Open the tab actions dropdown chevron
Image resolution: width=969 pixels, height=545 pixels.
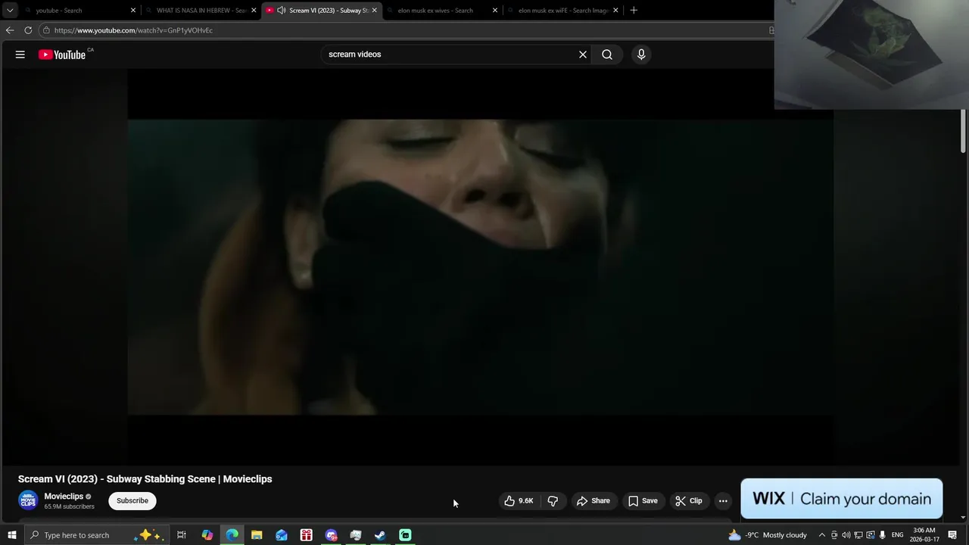point(10,11)
